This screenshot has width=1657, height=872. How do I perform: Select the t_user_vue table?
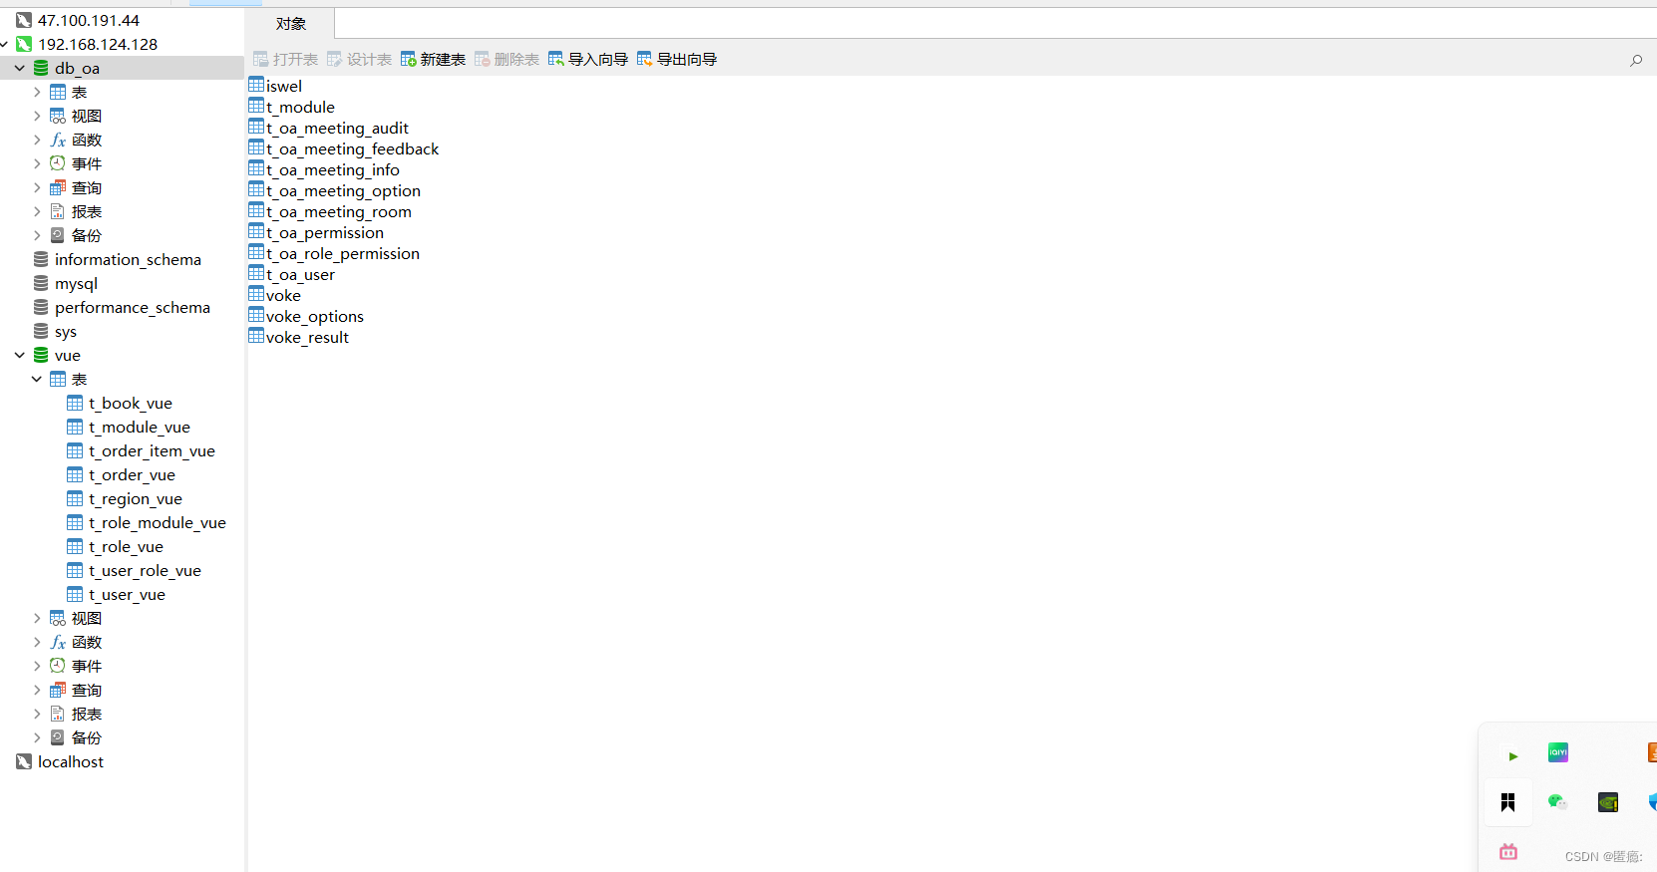(x=127, y=594)
